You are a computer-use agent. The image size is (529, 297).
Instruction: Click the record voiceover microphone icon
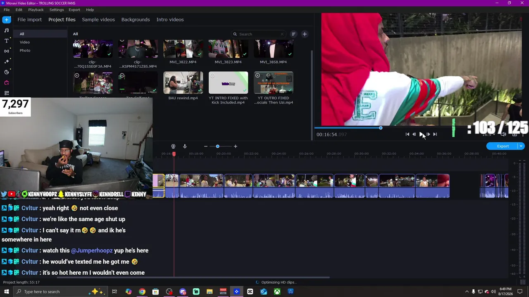coord(185,146)
